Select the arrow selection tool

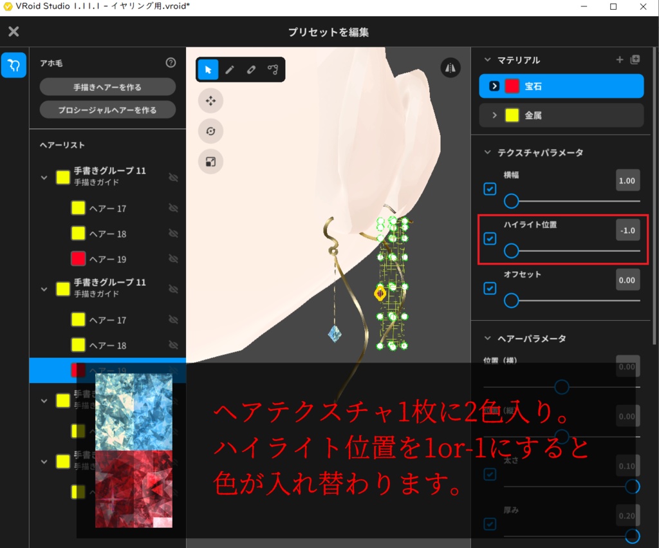(208, 69)
